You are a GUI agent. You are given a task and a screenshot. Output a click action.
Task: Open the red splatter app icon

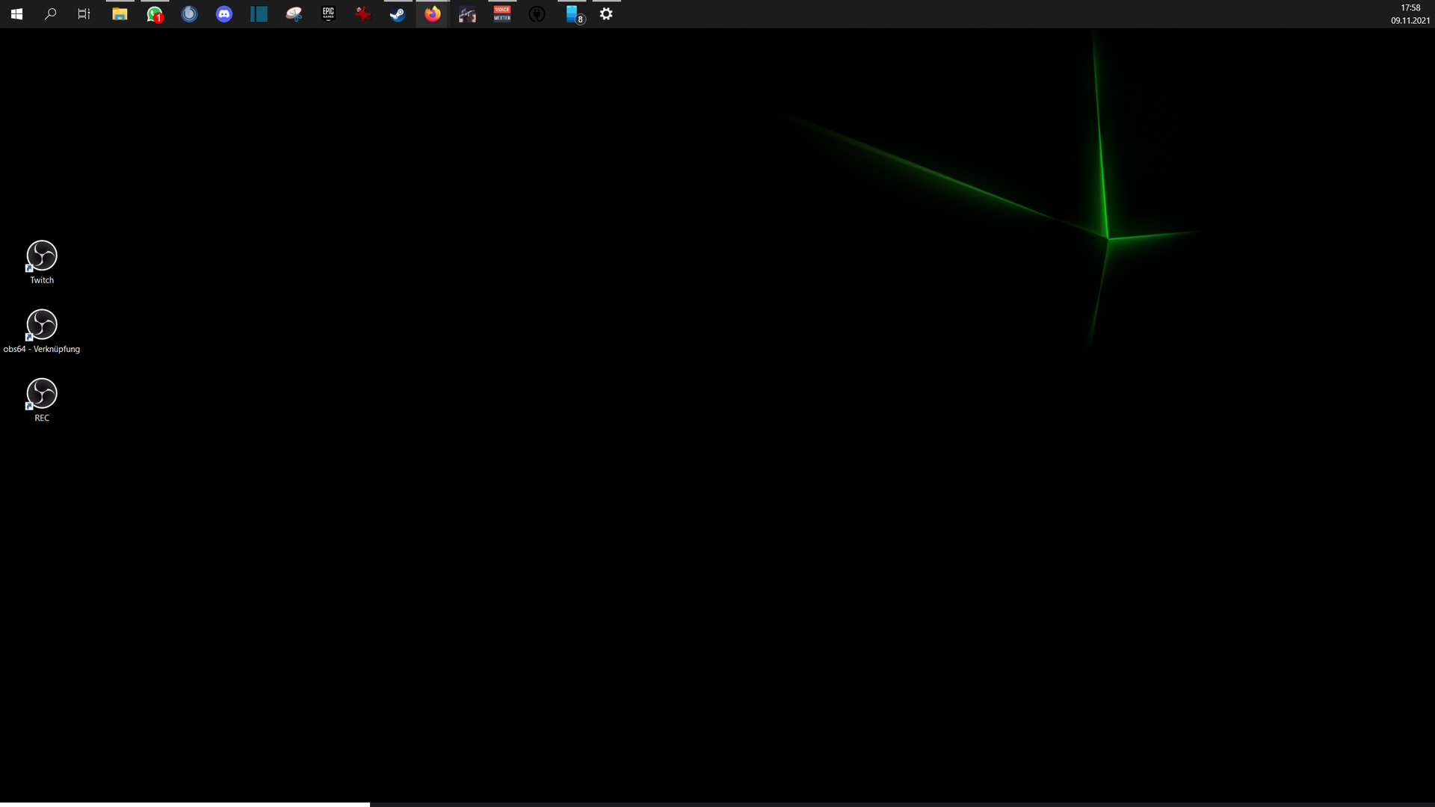(363, 14)
